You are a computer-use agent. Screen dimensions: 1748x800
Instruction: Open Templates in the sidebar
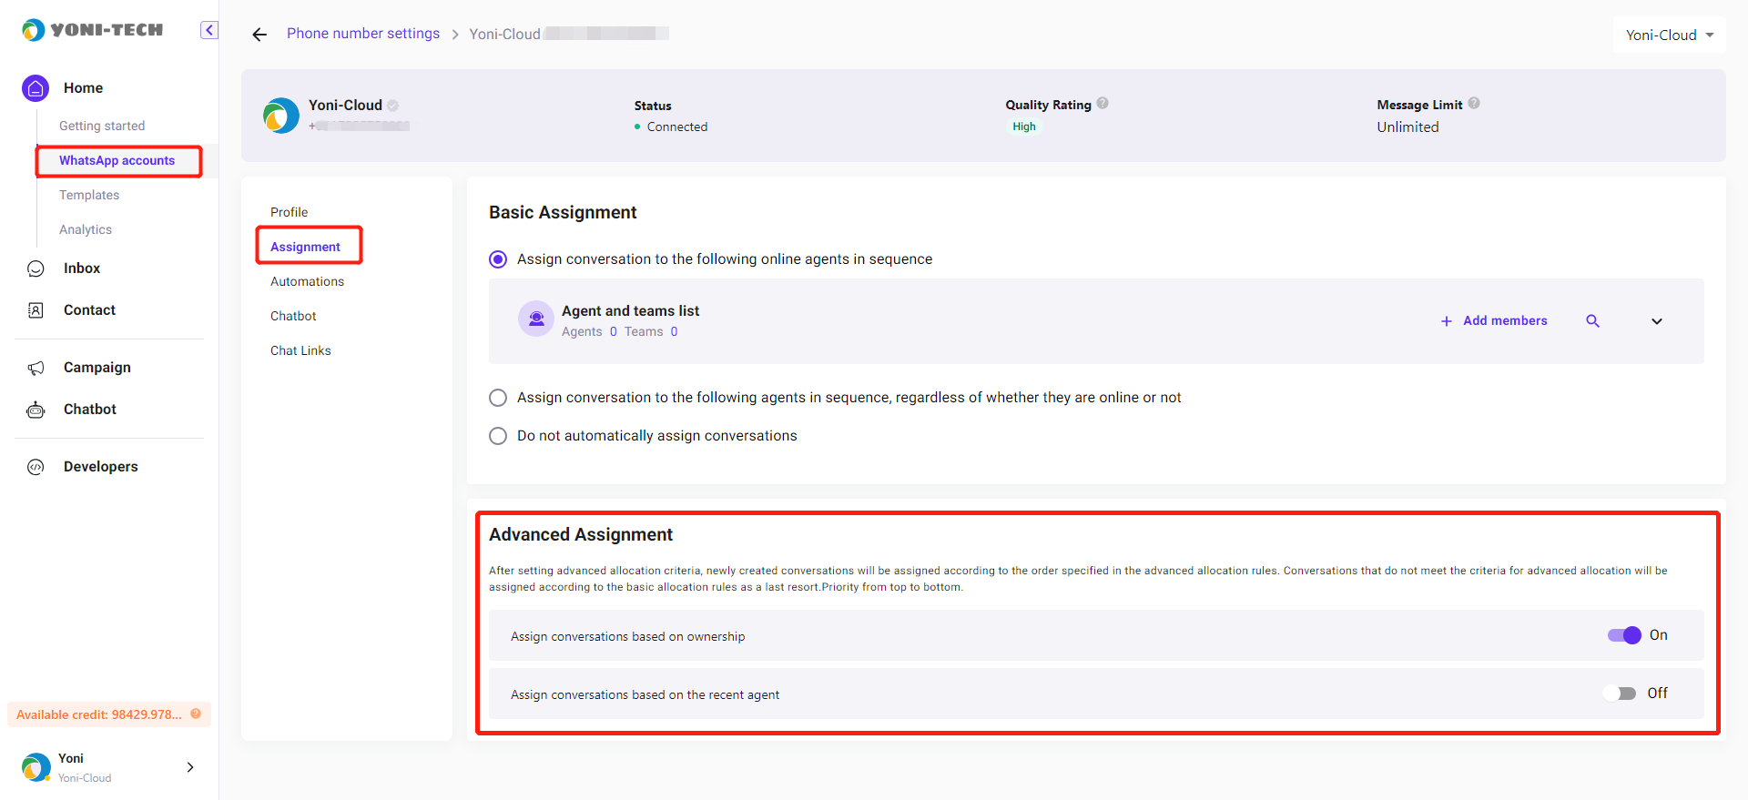click(x=89, y=195)
